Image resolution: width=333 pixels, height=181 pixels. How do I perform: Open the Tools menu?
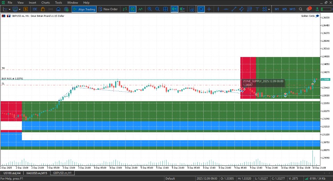(x=58, y=2)
